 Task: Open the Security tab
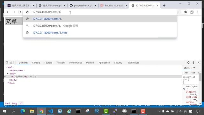tap(118, 63)
